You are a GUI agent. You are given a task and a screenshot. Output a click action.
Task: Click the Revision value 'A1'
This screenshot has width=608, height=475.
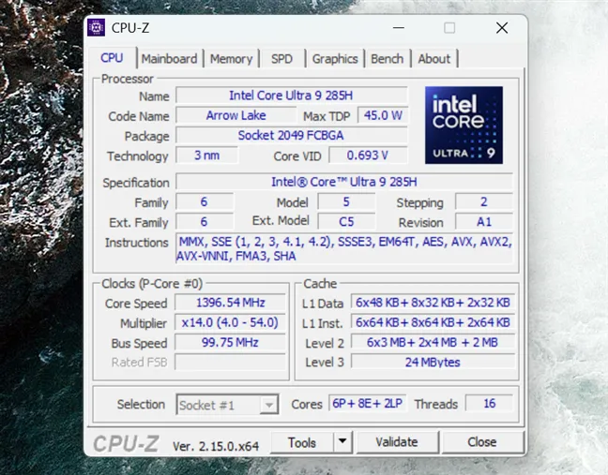[484, 222]
